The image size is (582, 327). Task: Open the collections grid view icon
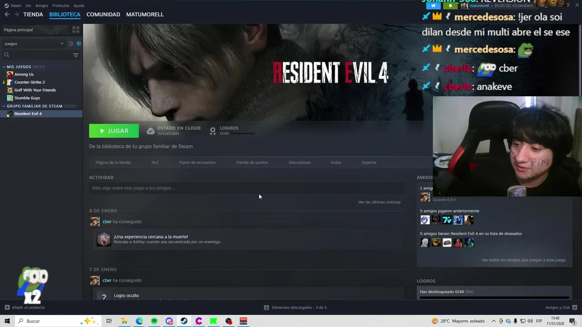76,30
